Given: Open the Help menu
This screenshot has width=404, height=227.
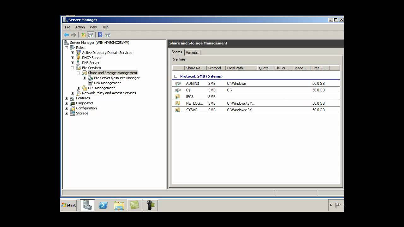Looking at the screenshot, I should [x=105, y=27].
